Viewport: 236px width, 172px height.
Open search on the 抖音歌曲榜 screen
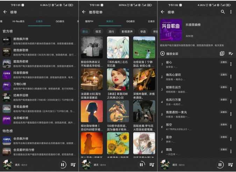[223, 12]
